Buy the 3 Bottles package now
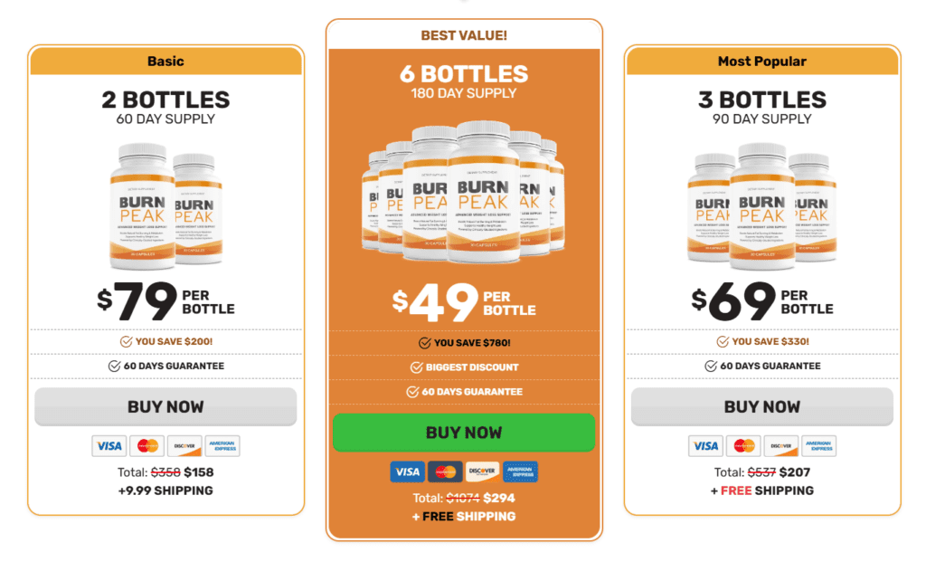The width and height of the screenshot is (926, 562). tap(762, 406)
